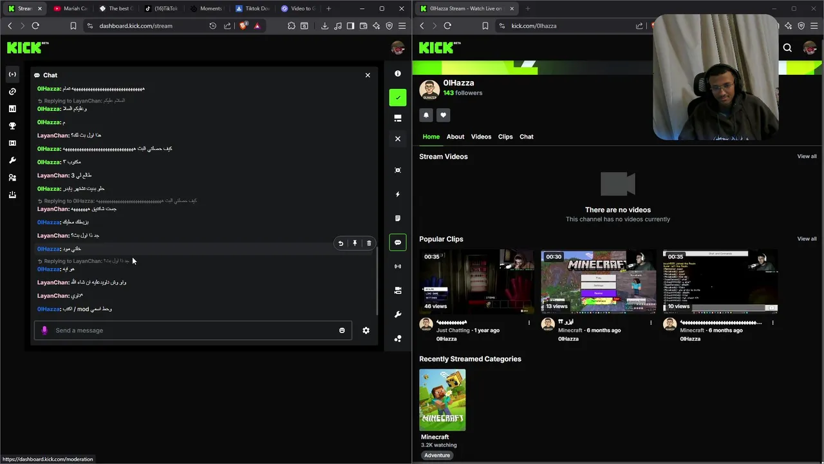Screen dimensions: 824x464
Task: Open the info icon in right toolbar
Action: [x=398, y=73]
